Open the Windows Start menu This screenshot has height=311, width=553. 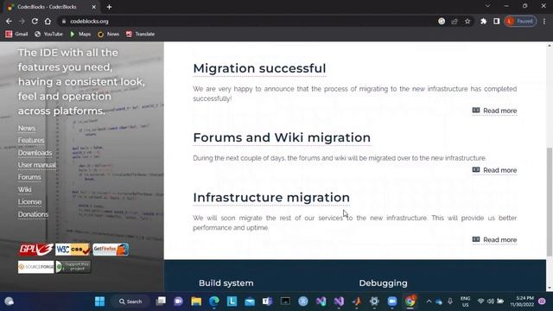[100, 301]
